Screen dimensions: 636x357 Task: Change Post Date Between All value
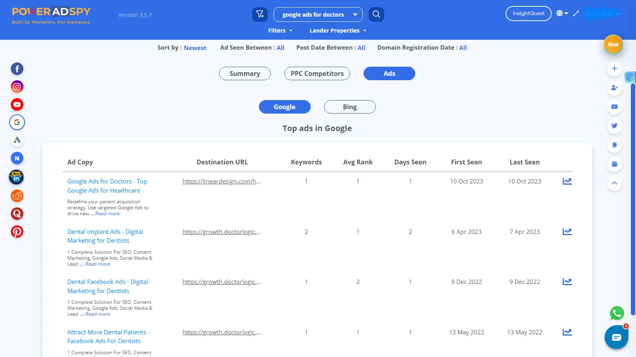click(361, 48)
